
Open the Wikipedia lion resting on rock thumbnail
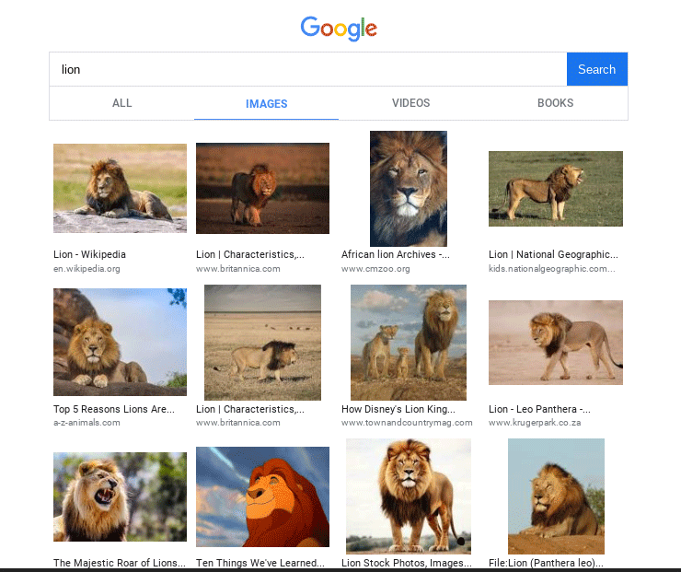coord(120,188)
